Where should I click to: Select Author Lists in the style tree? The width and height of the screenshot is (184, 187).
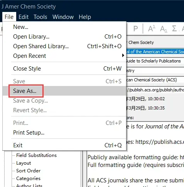click(29, 185)
